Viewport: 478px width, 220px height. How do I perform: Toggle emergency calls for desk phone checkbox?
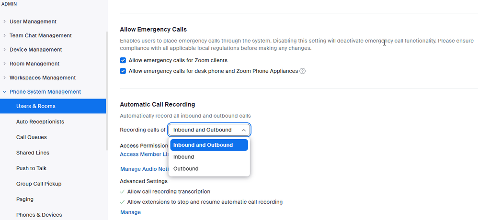[x=123, y=71]
